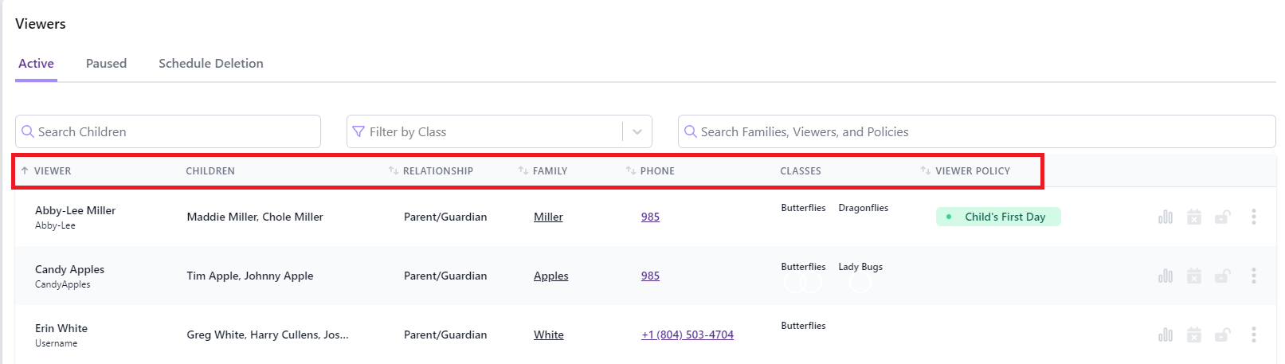1285x364 pixels.
Task: Click username CandyApples under Candy Apples
Action: 63,284
